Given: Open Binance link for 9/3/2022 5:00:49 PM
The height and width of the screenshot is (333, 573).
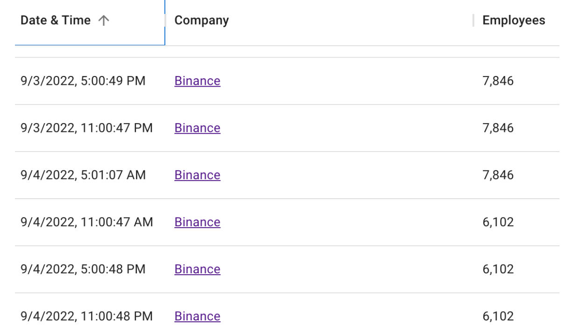Looking at the screenshot, I should [x=198, y=81].
